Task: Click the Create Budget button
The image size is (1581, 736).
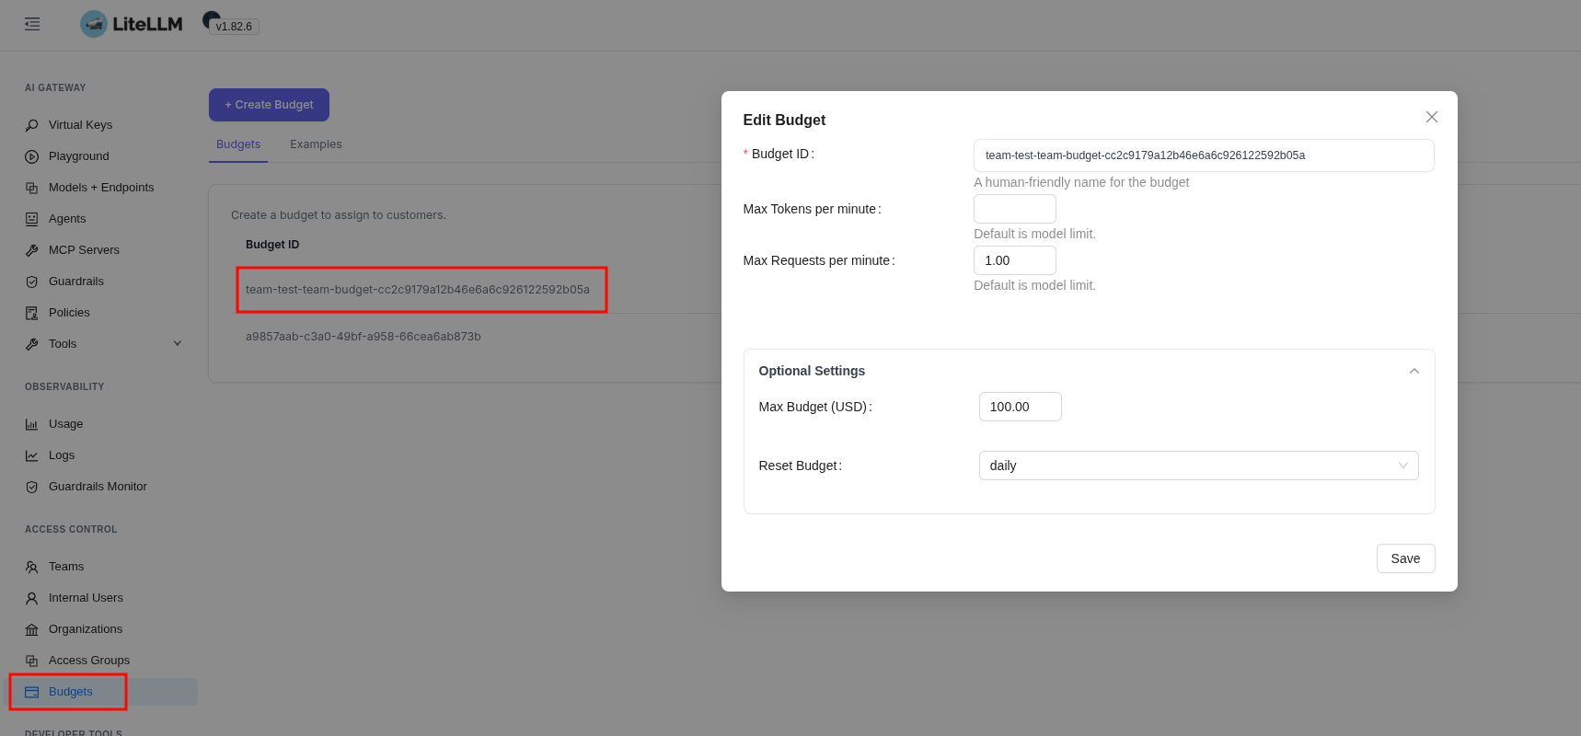Action: click(269, 105)
